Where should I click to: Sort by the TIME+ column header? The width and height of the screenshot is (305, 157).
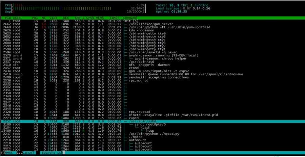coord(116,18)
